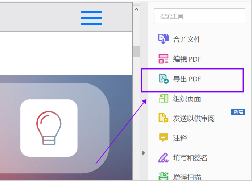Click the 发送以供审阅 yellow icon
Image resolution: width=252 pixels, height=181 pixels.
pos(163,118)
